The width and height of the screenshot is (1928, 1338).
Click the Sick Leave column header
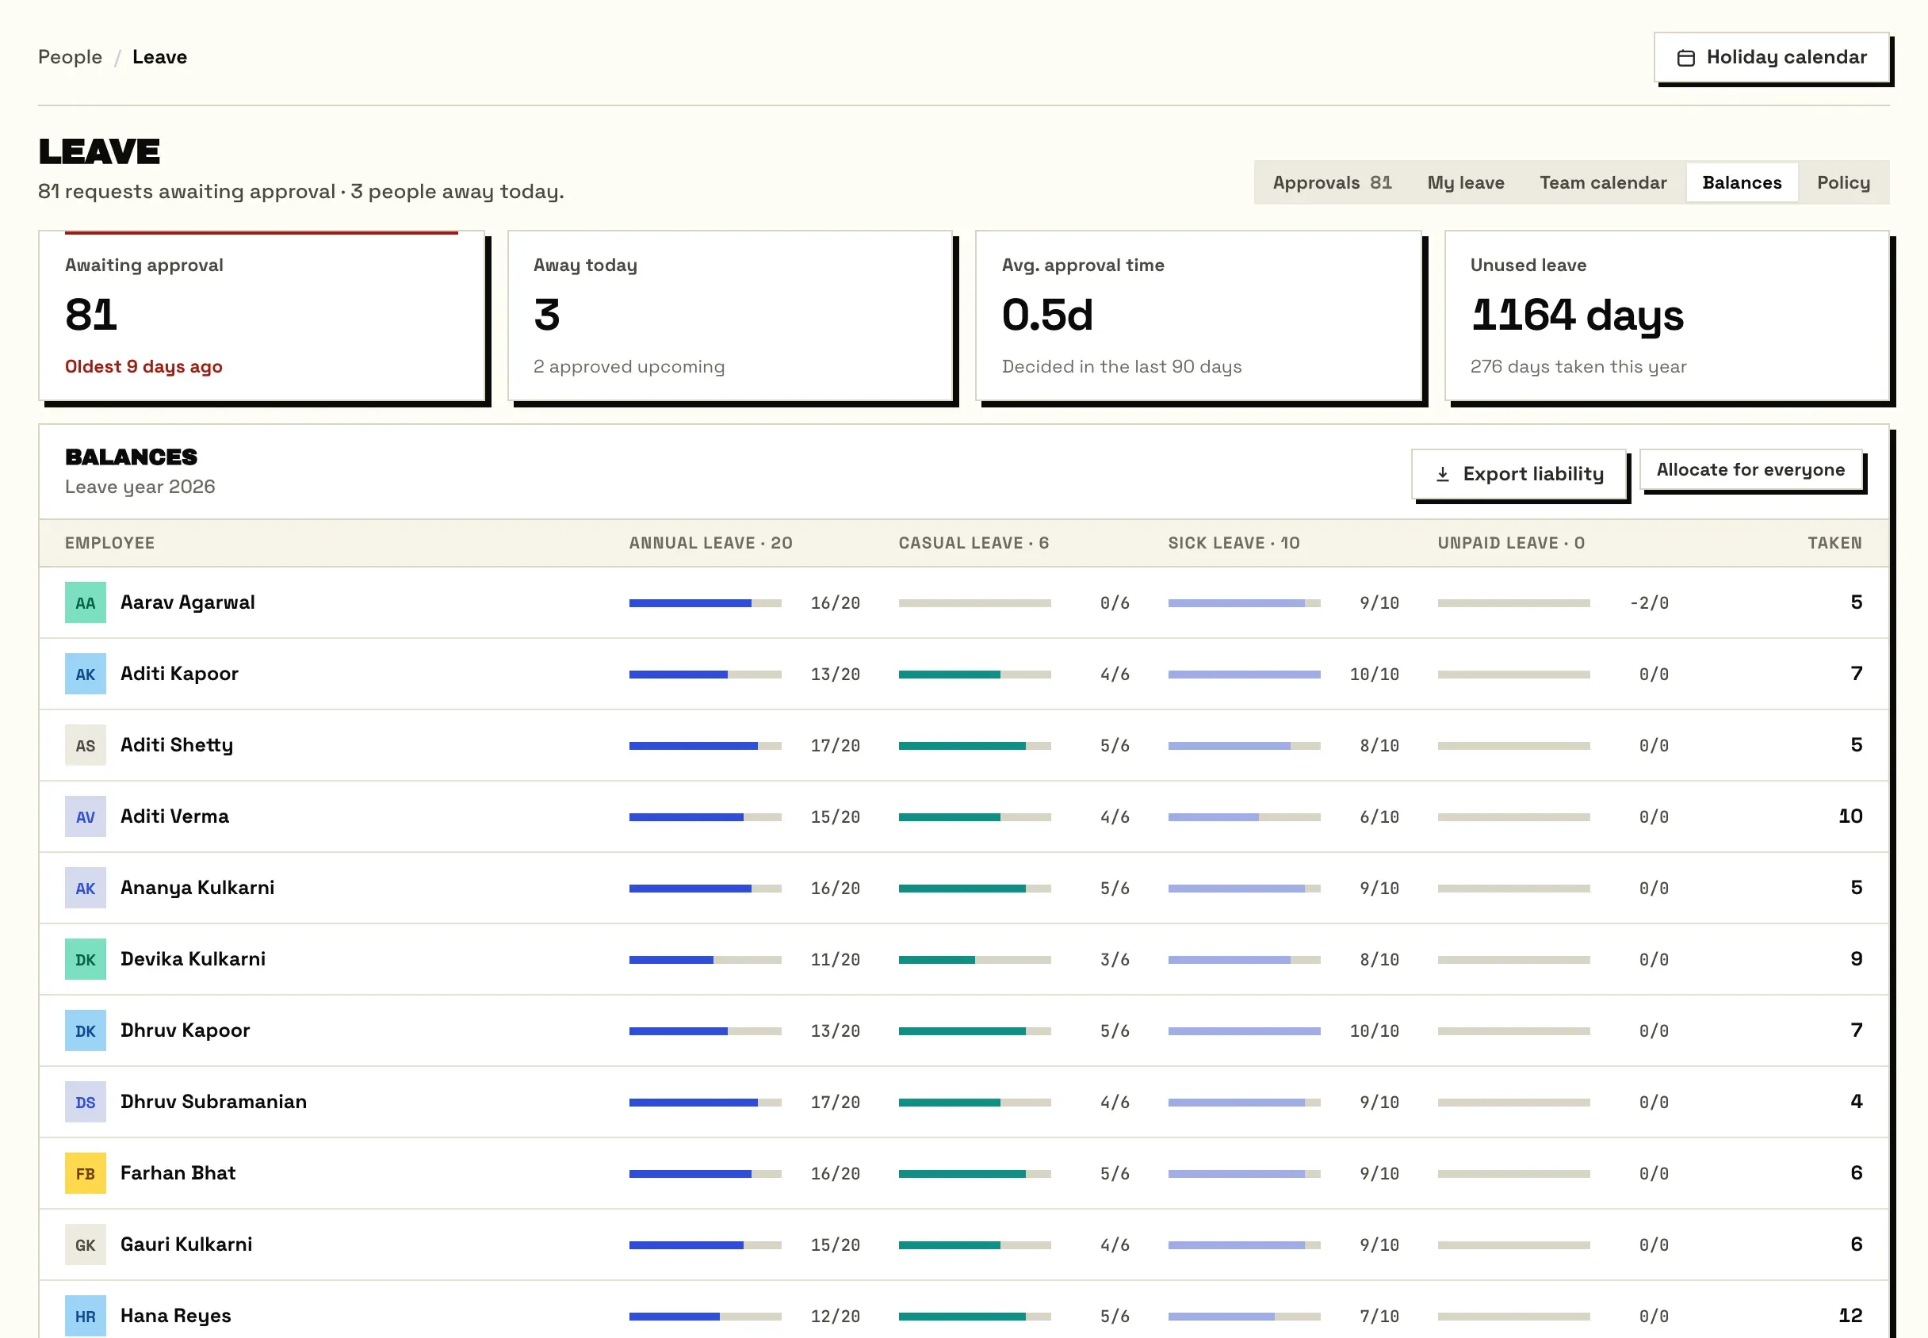click(1234, 543)
